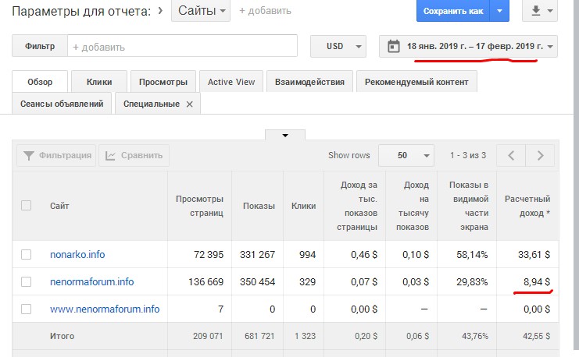Toggle the select-all checkbox in table header

pos(27,205)
